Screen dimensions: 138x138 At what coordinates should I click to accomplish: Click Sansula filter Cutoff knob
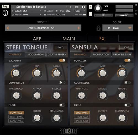pyautogui.click(x=103, y=118)
